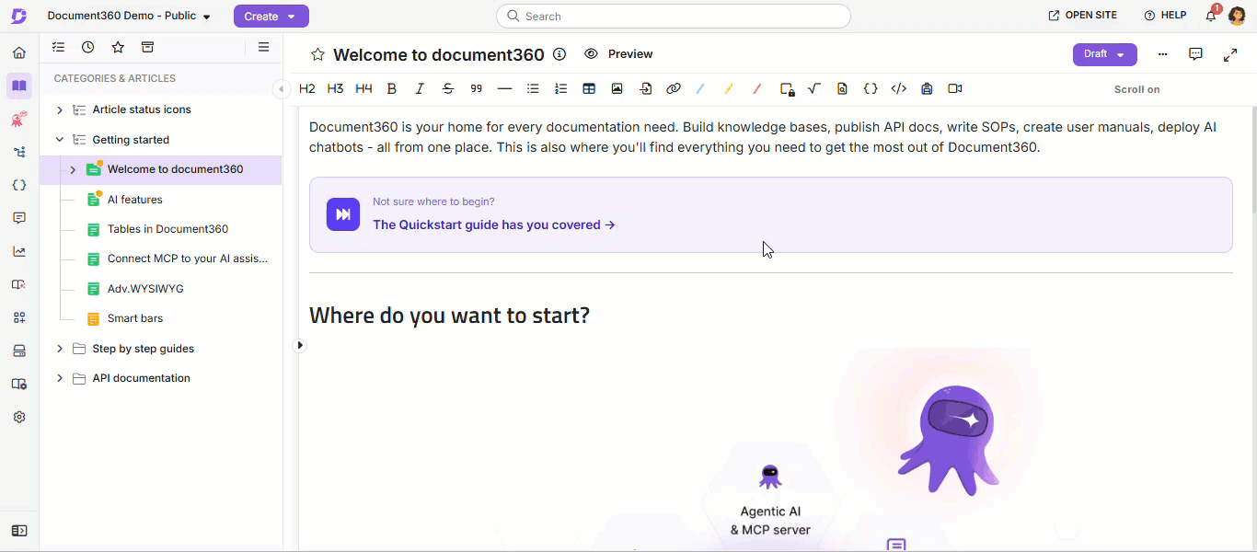The width and height of the screenshot is (1257, 552).
Task: Show recent articles clock icon
Action: click(x=87, y=47)
